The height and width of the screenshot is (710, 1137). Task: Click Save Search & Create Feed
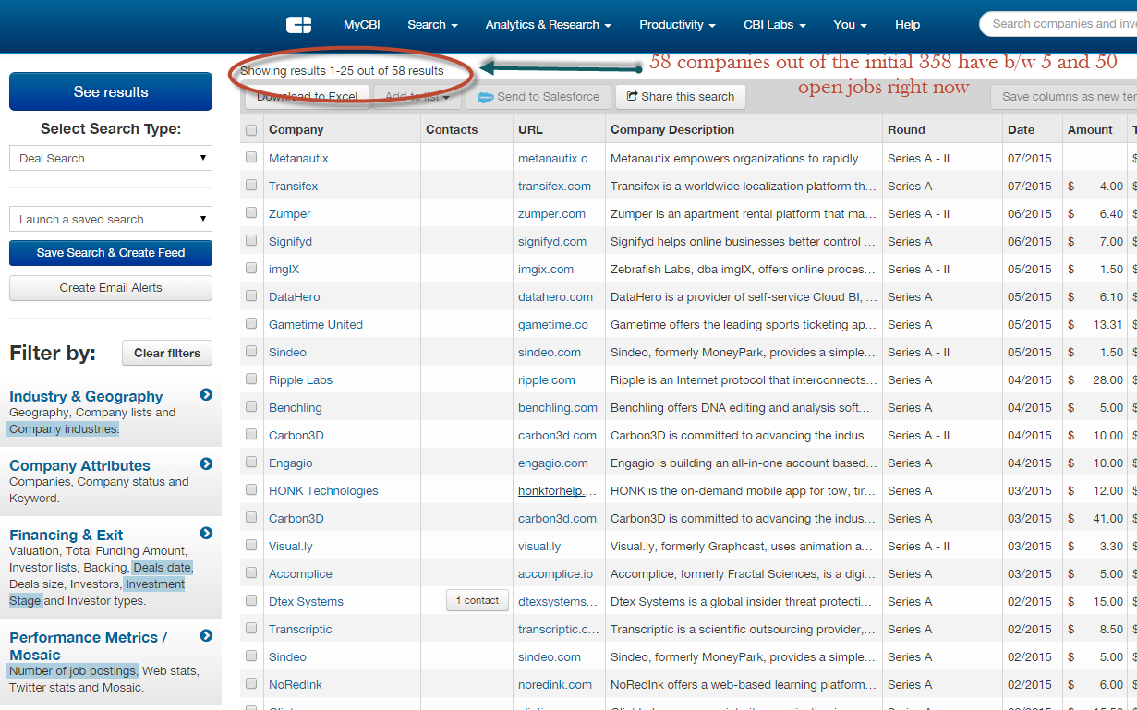(110, 252)
